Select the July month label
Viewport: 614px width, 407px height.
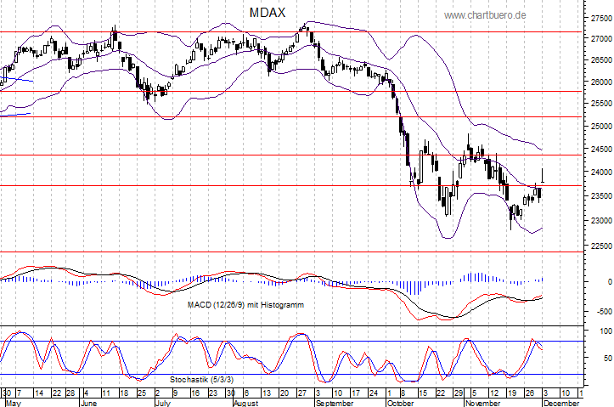[x=166, y=403]
